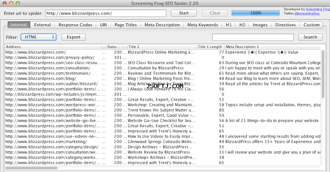This screenshot has height=172, width=330.
Task: Focus the search text field
Action: tap(253, 37)
